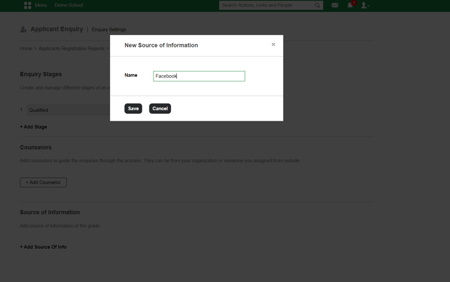Open Demo School link
Viewport: 450px width, 282px height.
click(x=69, y=5)
